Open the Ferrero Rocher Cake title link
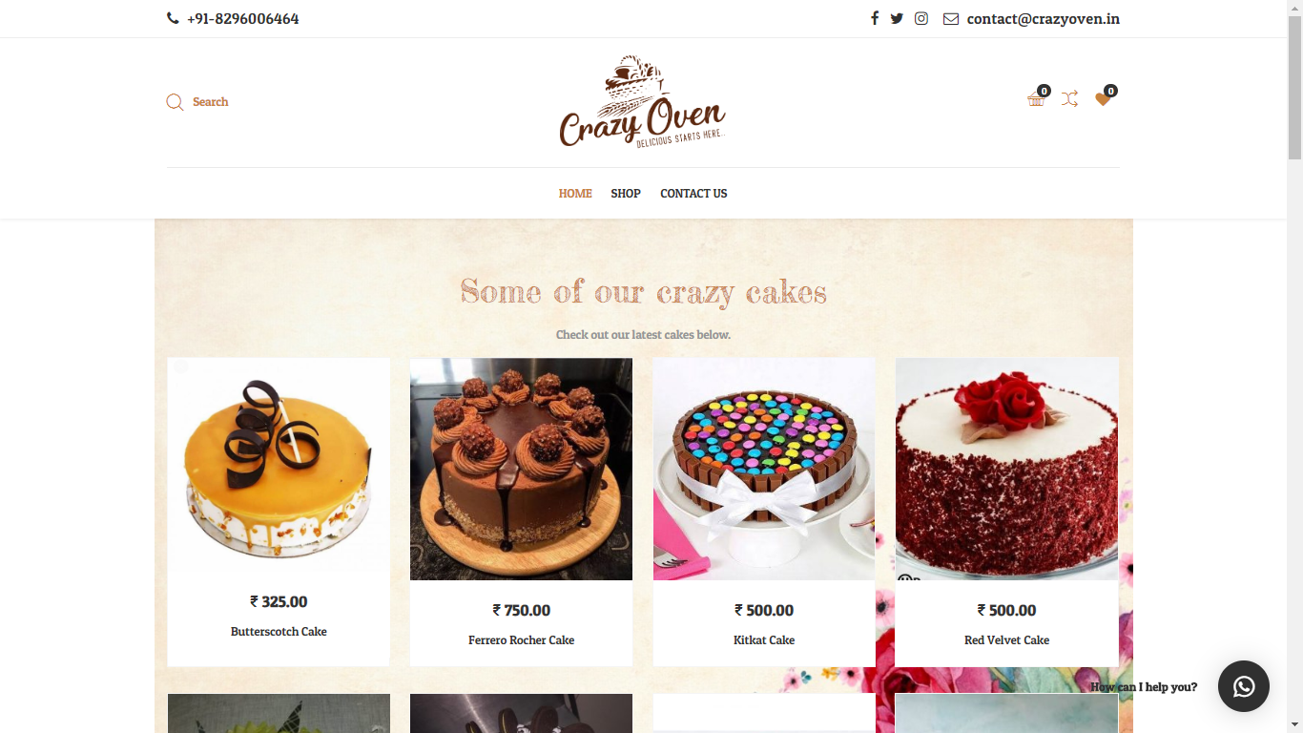The height and width of the screenshot is (733, 1303). (x=521, y=640)
